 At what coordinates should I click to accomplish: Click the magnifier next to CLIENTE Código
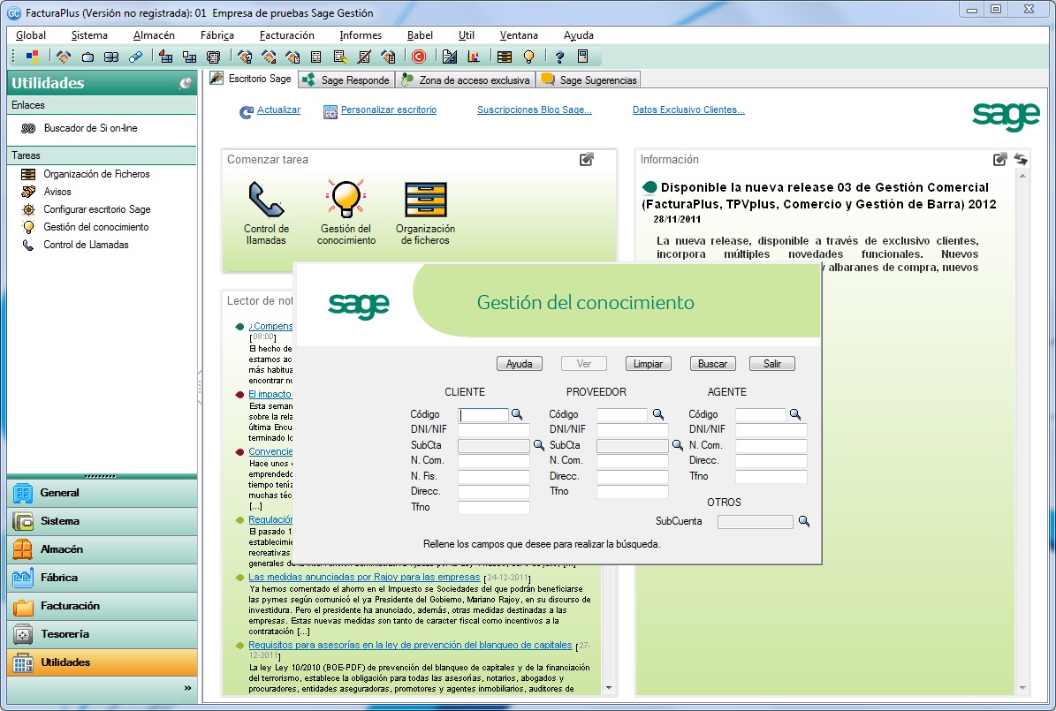click(x=517, y=415)
